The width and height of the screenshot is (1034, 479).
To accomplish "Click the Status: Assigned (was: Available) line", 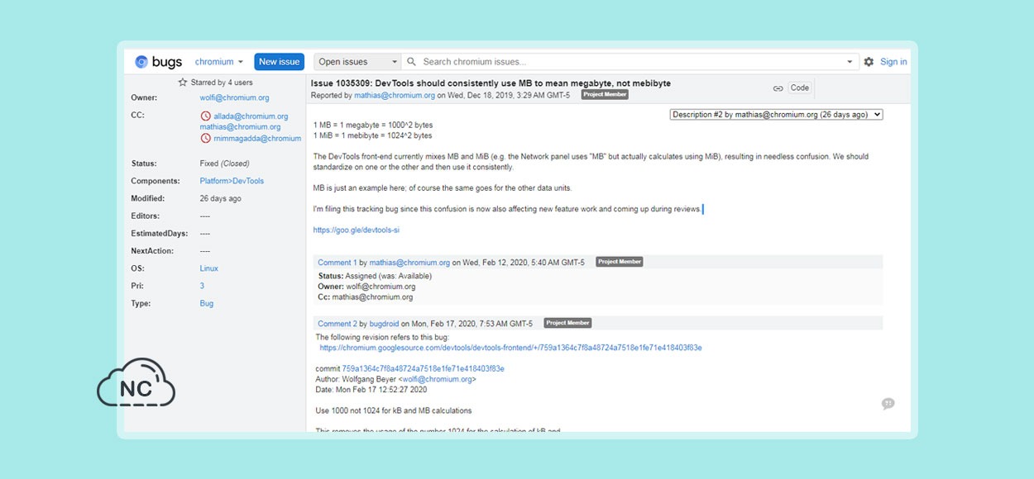I will (x=375, y=276).
